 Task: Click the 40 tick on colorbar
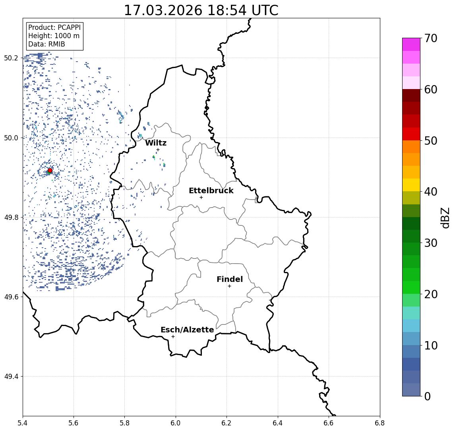(431, 192)
